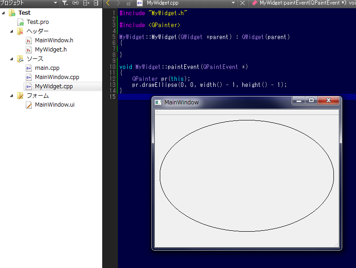The height and width of the screenshot is (268, 356).
Task: Click "QPainter pr(this);" on line 12
Action: [x=161, y=79]
